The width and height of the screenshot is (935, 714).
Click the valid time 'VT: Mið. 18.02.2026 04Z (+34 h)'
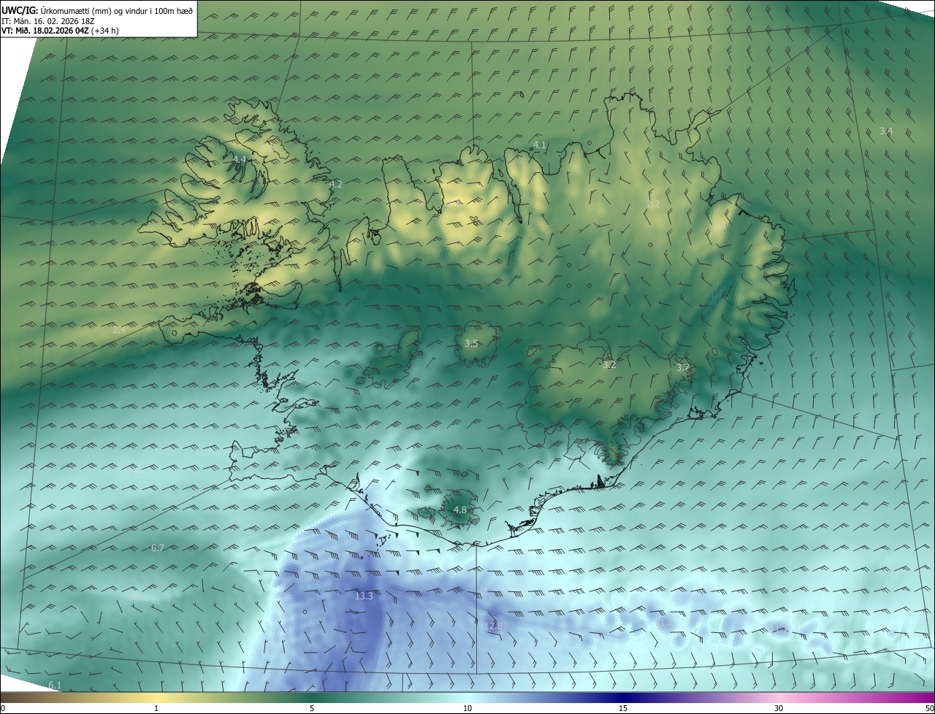60,31
